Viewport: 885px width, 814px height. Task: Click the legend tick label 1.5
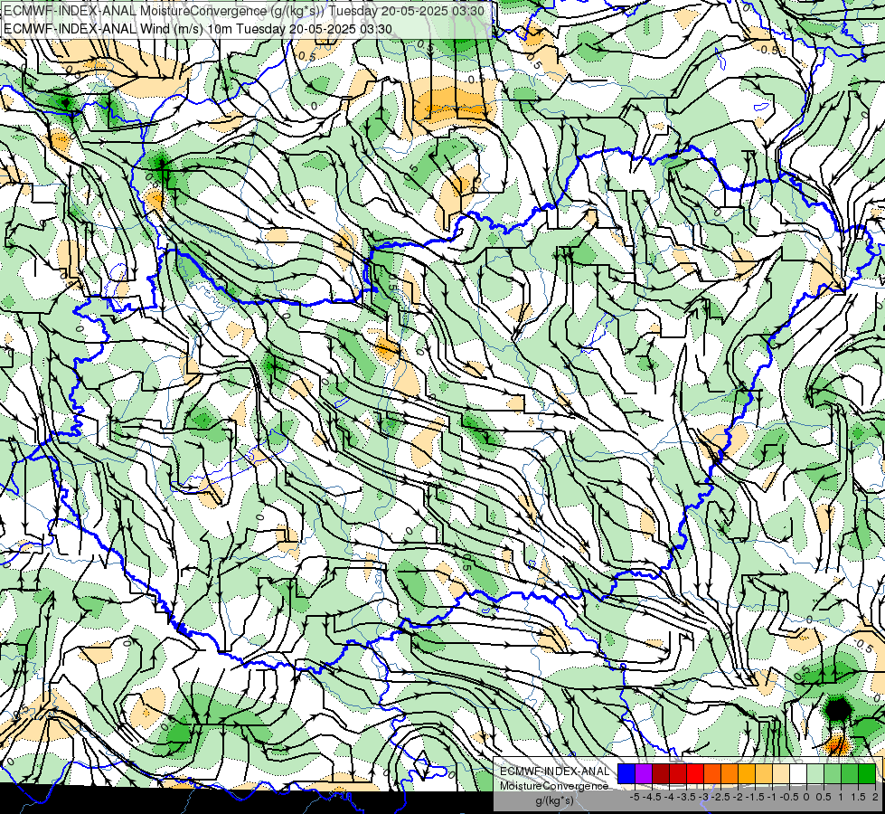[858, 797]
